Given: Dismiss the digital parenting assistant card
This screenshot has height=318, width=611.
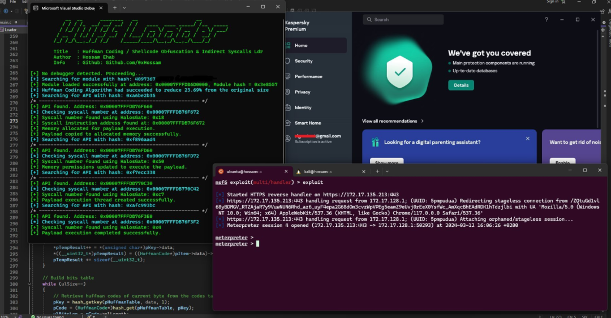Looking at the screenshot, I should [x=528, y=139].
